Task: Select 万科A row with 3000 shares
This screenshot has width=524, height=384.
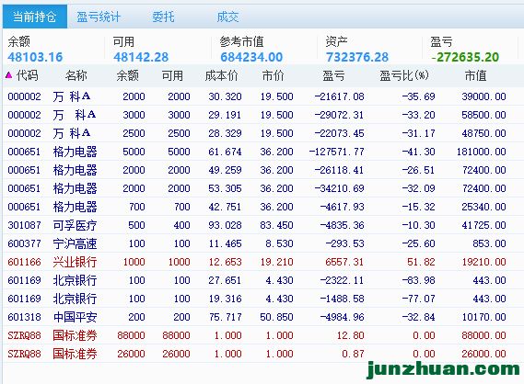Action: pyautogui.click(x=257, y=115)
